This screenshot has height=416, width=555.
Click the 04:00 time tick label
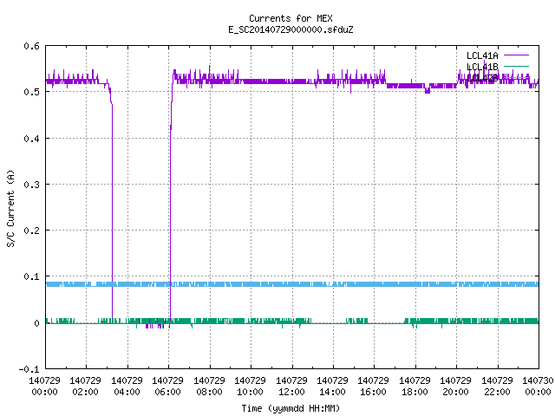pyautogui.click(x=127, y=392)
